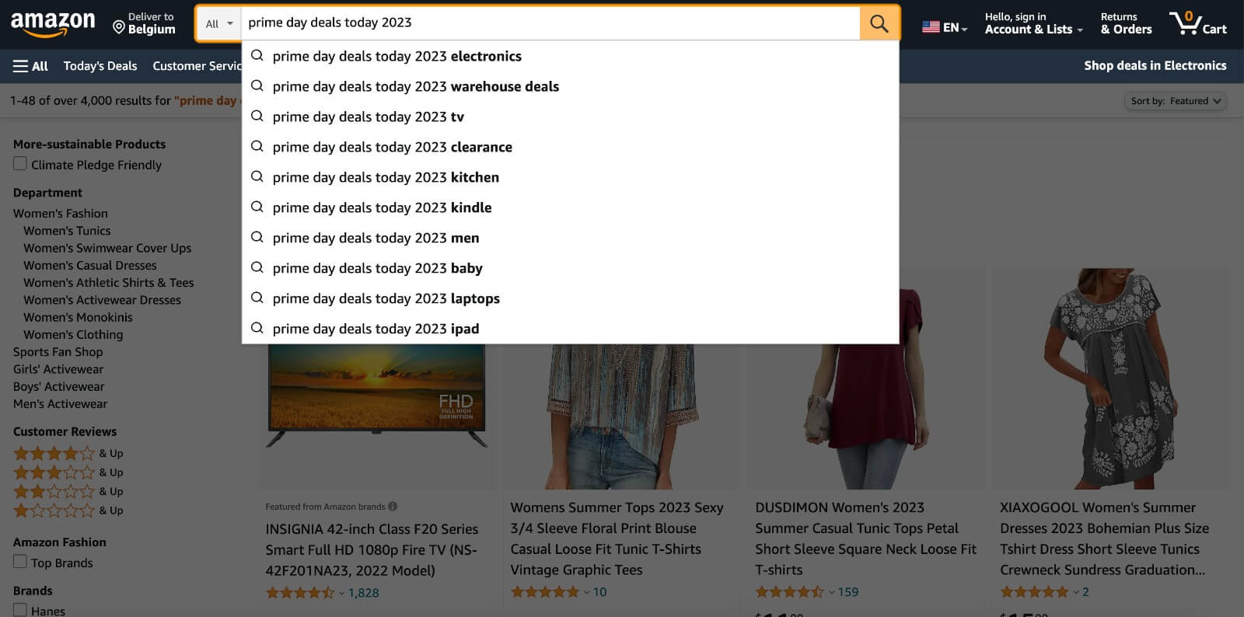Click the Amazon logo
Screen dimensions: 1244x617
(x=53, y=23)
